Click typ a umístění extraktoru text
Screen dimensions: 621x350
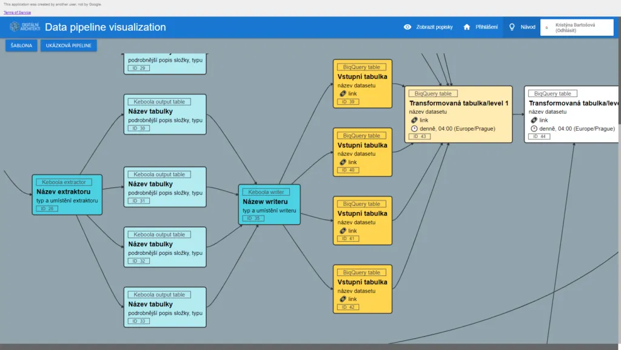(x=67, y=200)
